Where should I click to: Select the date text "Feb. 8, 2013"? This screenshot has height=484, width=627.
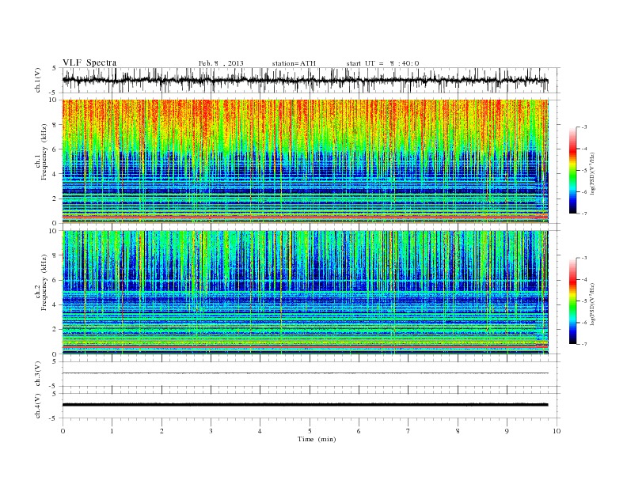coord(221,63)
